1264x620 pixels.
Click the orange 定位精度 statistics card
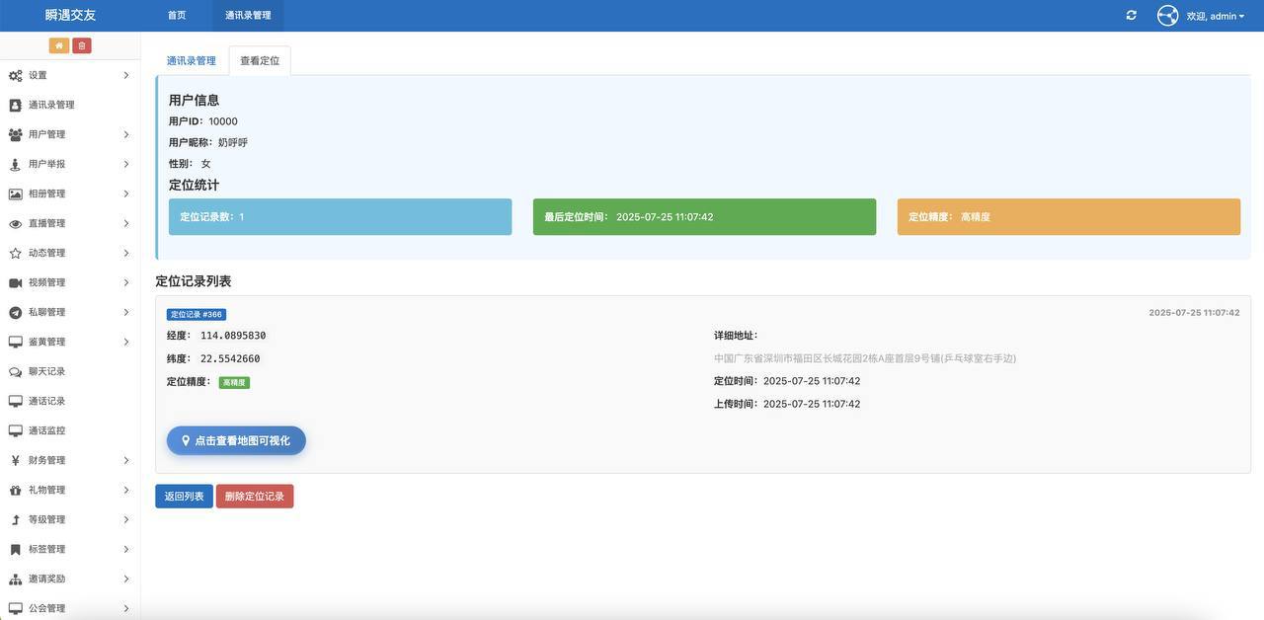1068,217
